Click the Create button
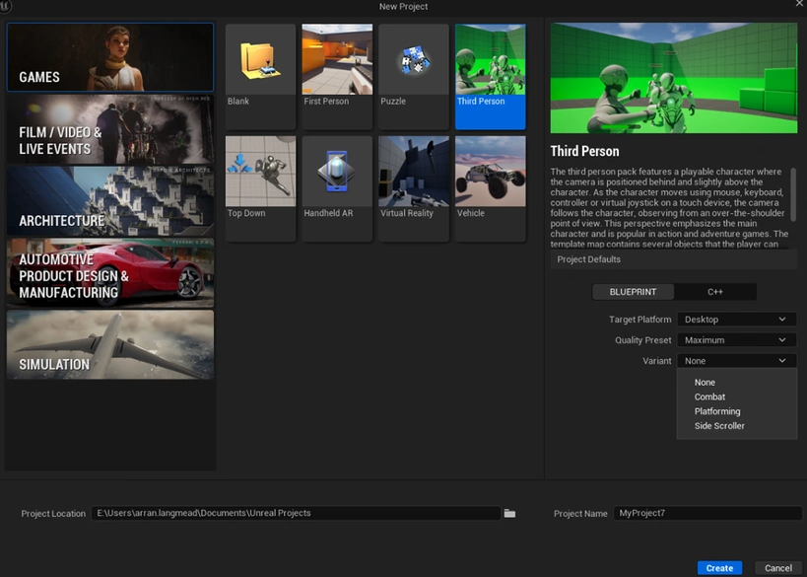Image resolution: width=807 pixels, height=577 pixels. point(719,568)
